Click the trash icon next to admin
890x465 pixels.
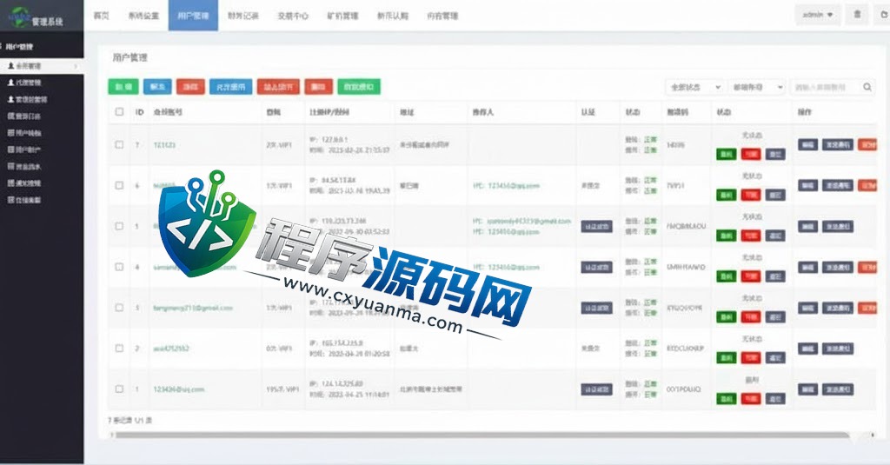click(857, 15)
